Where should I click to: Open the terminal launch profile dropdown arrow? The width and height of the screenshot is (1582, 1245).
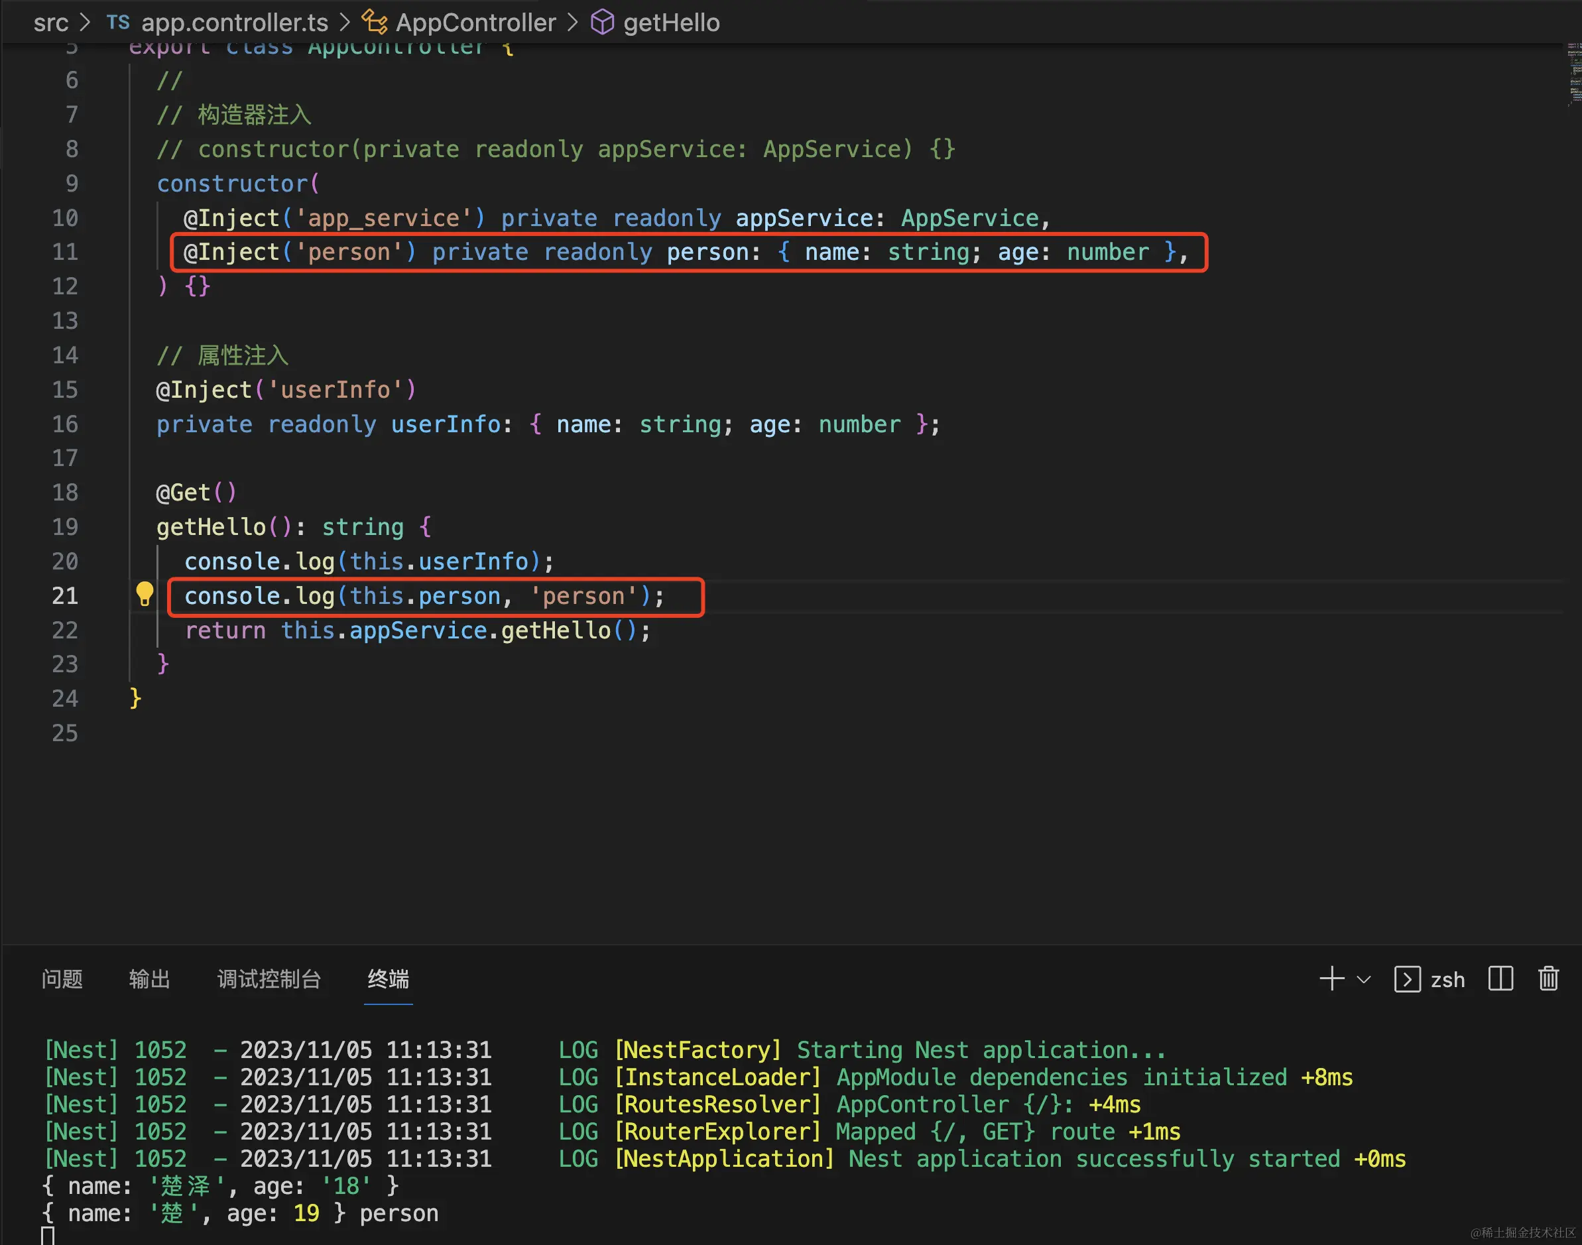[1363, 979]
